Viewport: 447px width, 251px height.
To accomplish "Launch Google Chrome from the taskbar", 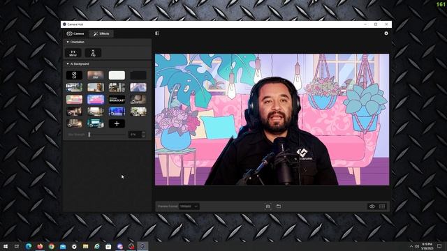I will coord(51,246).
